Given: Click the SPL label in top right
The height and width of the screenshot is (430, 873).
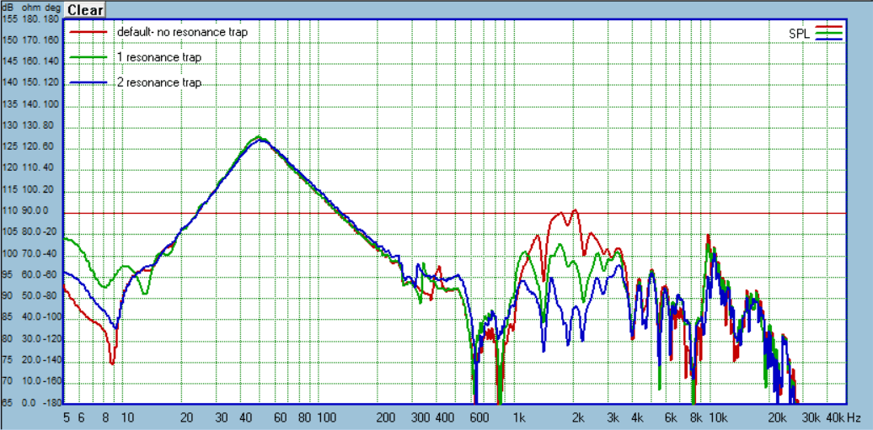Looking at the screenshot, I should (x=801, y=34).
